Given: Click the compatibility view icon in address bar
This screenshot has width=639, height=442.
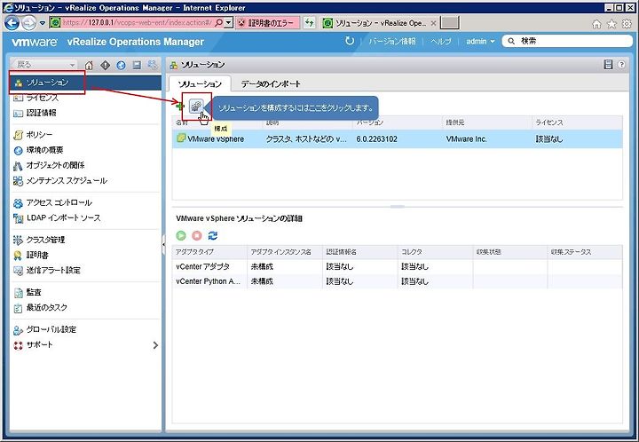Looking at the screenshot, I should tap(310, 23).
